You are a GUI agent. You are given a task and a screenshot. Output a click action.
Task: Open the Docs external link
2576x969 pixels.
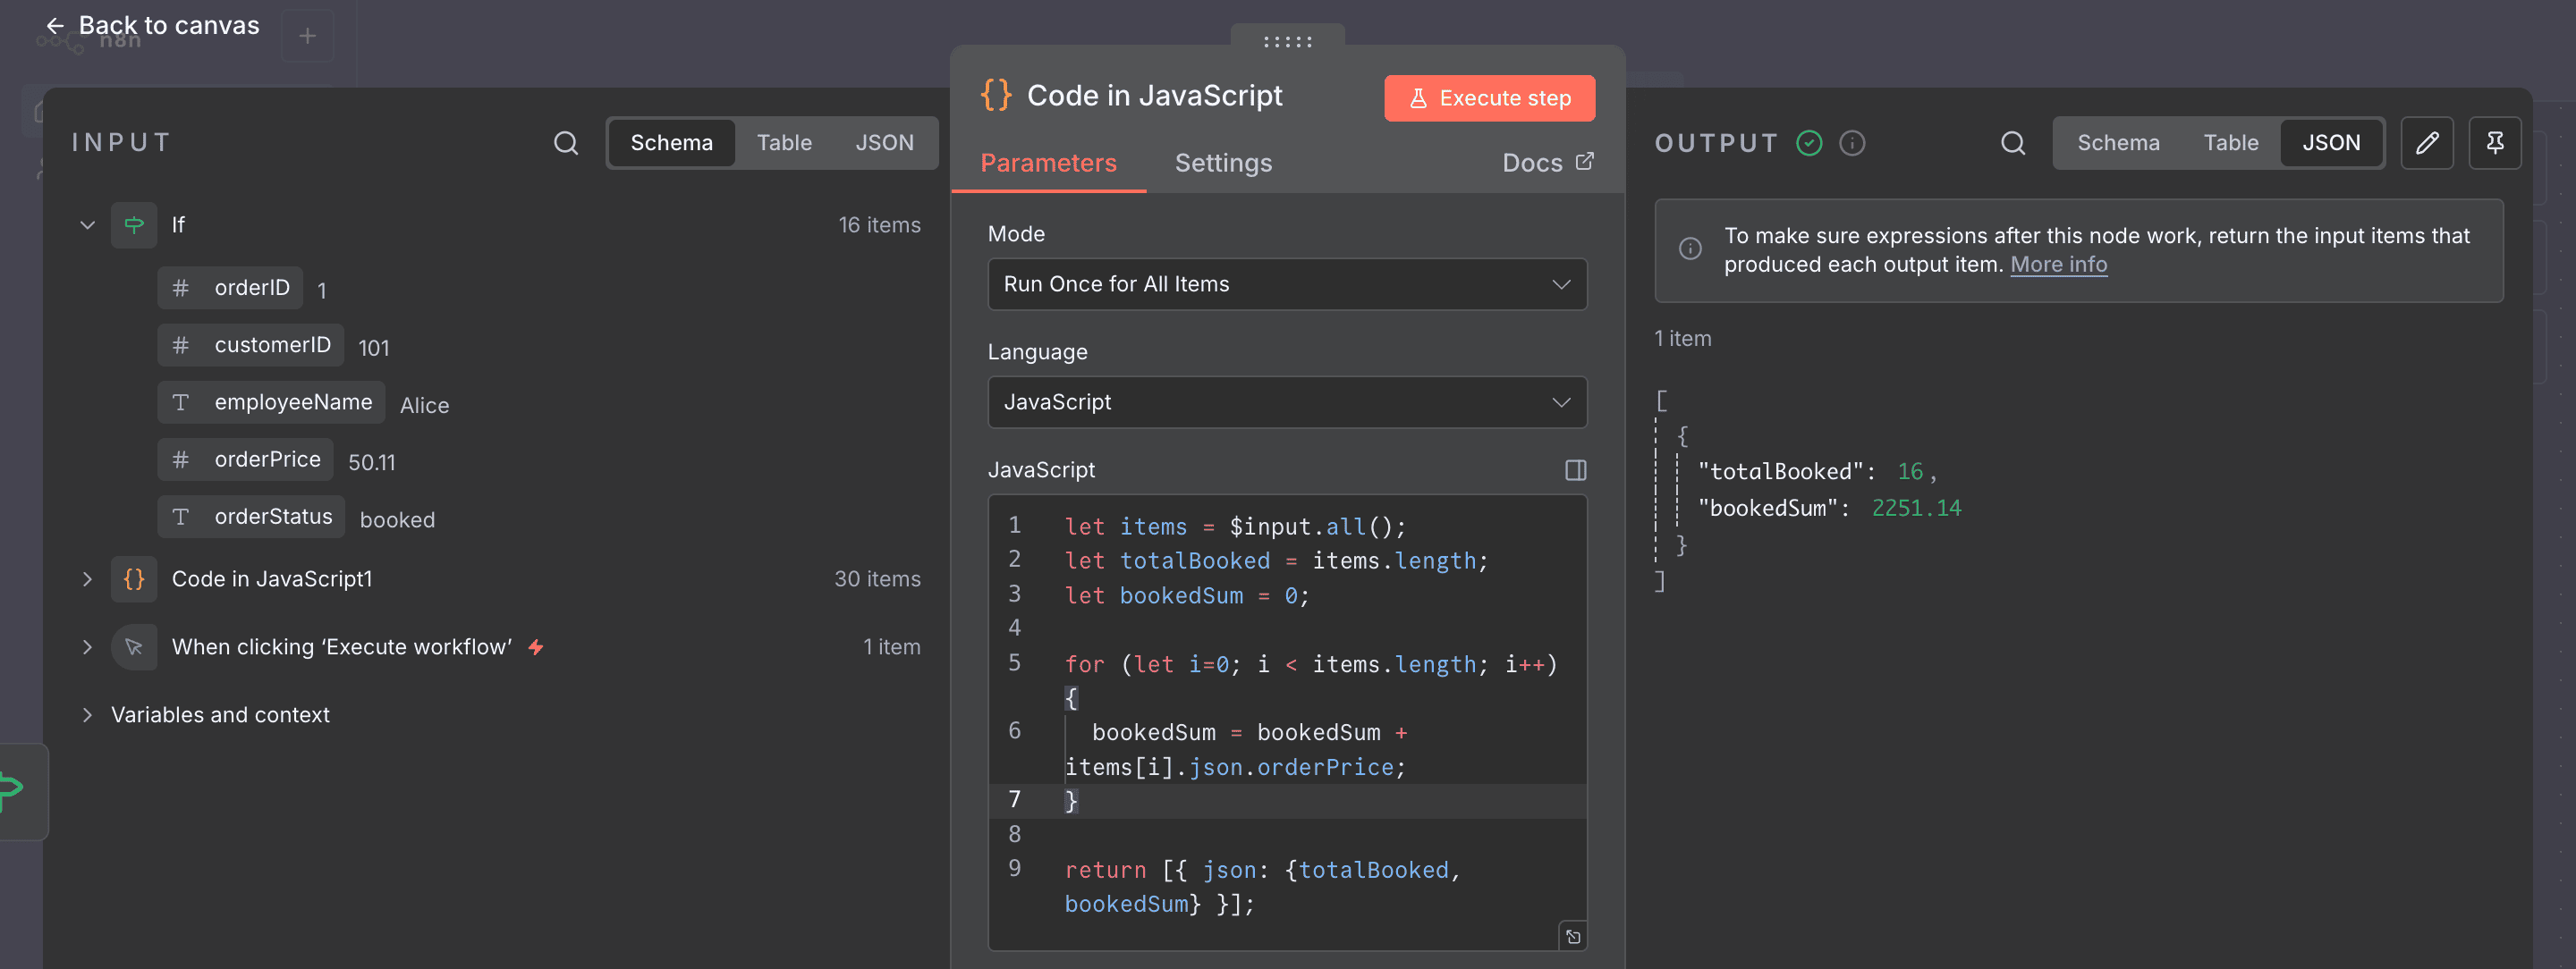point(1547,163)
